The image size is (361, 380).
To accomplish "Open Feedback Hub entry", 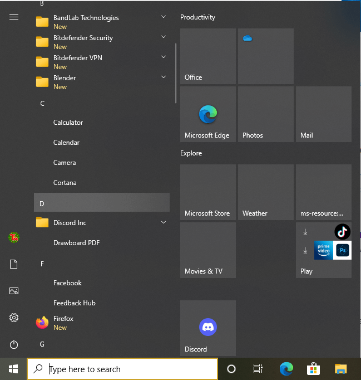I will [102, 303].
